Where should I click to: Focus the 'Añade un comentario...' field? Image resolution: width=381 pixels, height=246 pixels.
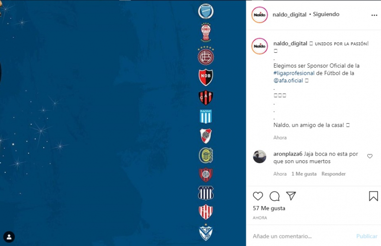[301, 236]
